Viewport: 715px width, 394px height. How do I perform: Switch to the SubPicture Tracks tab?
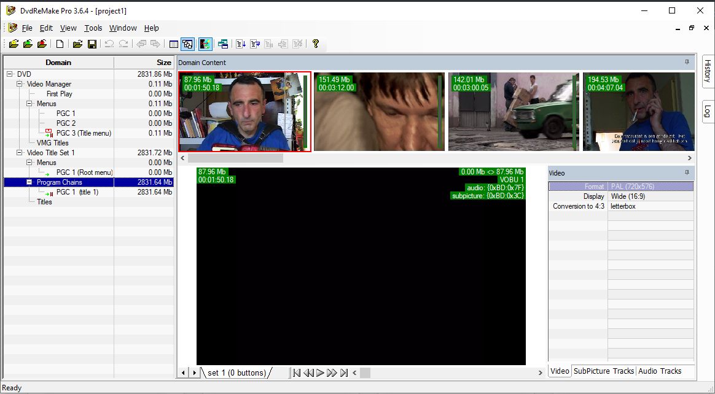[x=604, y=371]
